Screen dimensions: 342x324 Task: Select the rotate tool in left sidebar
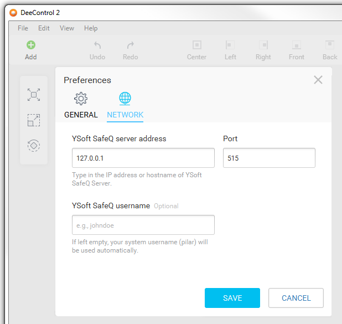pos(34,145)
